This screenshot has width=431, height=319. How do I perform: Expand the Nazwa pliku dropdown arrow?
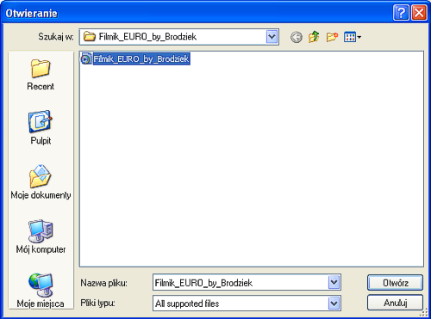(x=334, y=283)
